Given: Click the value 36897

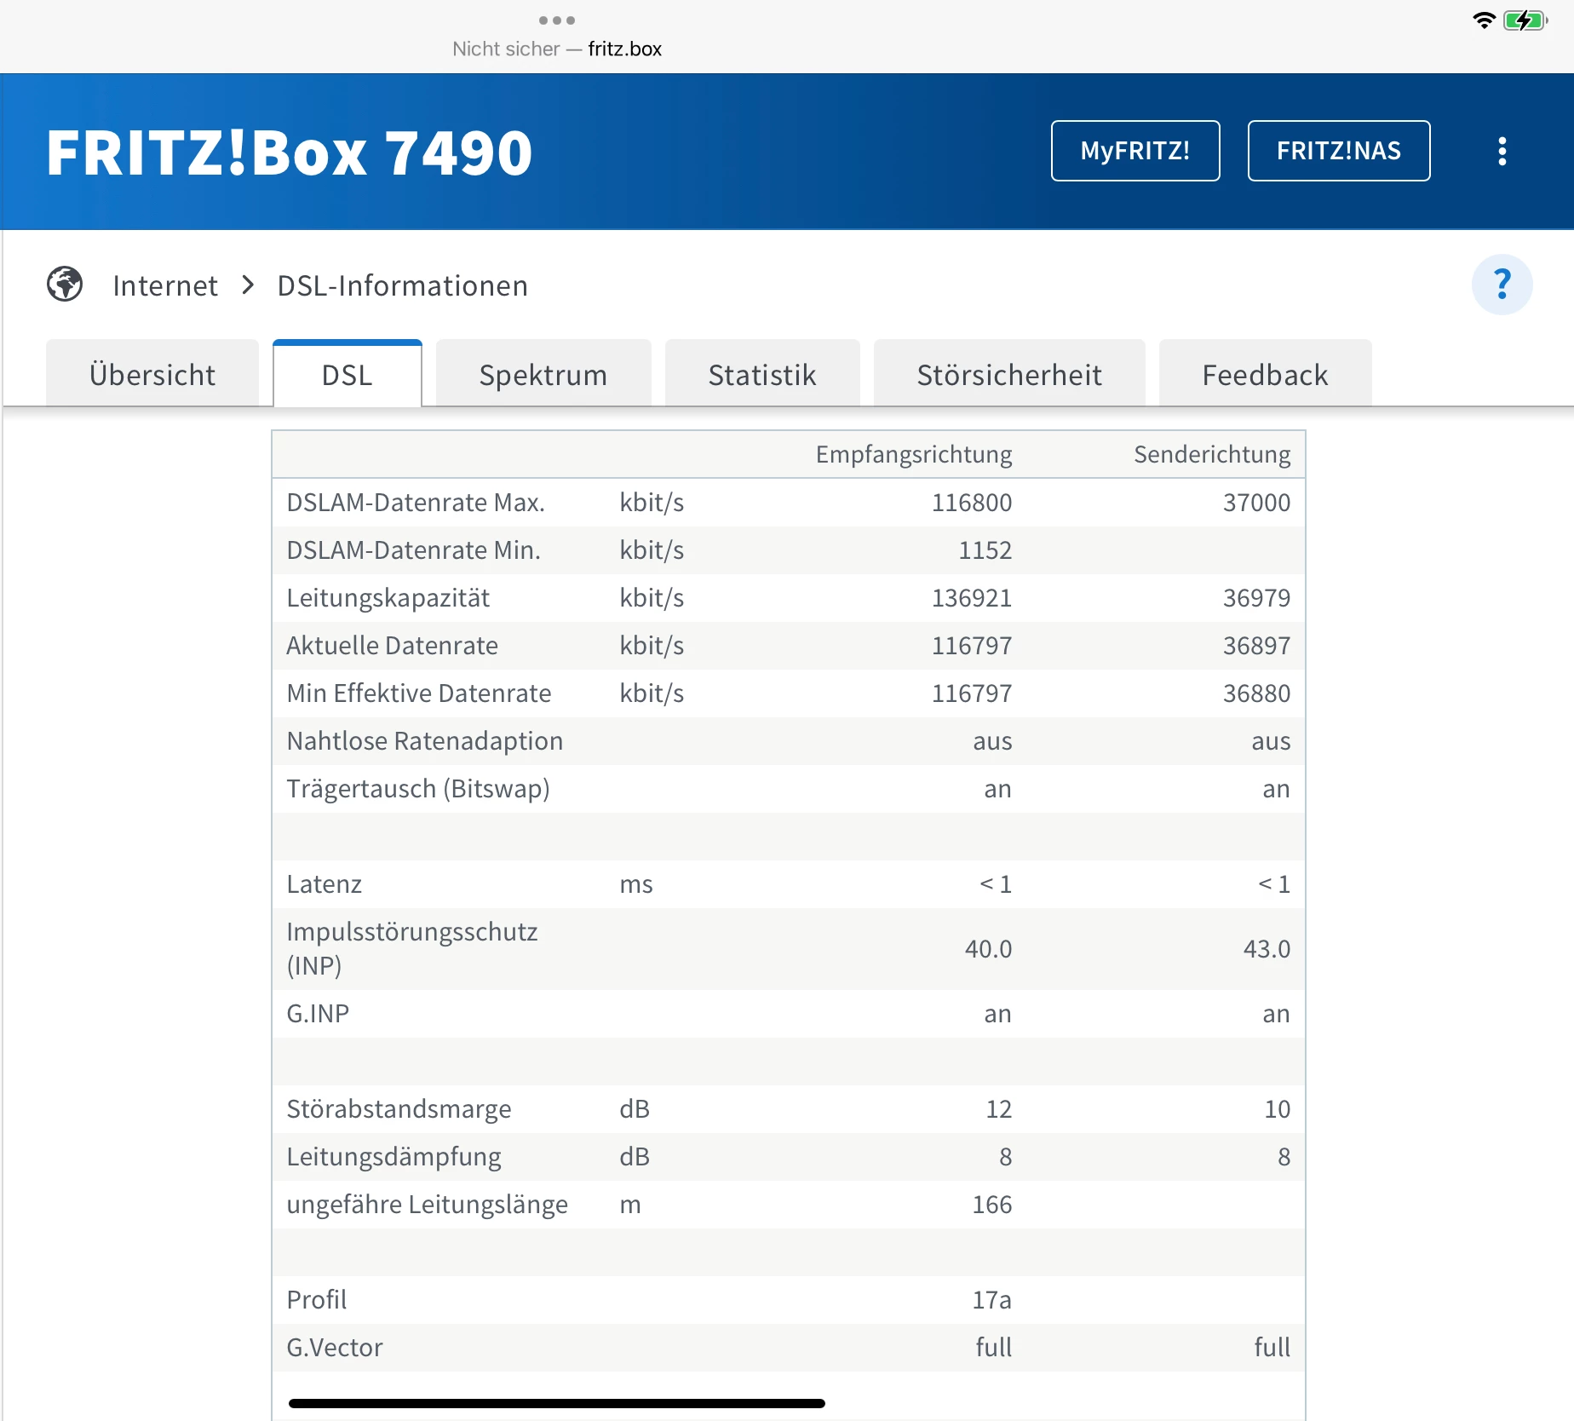Looking at the screenshot, I should [x=1256, y=645].
